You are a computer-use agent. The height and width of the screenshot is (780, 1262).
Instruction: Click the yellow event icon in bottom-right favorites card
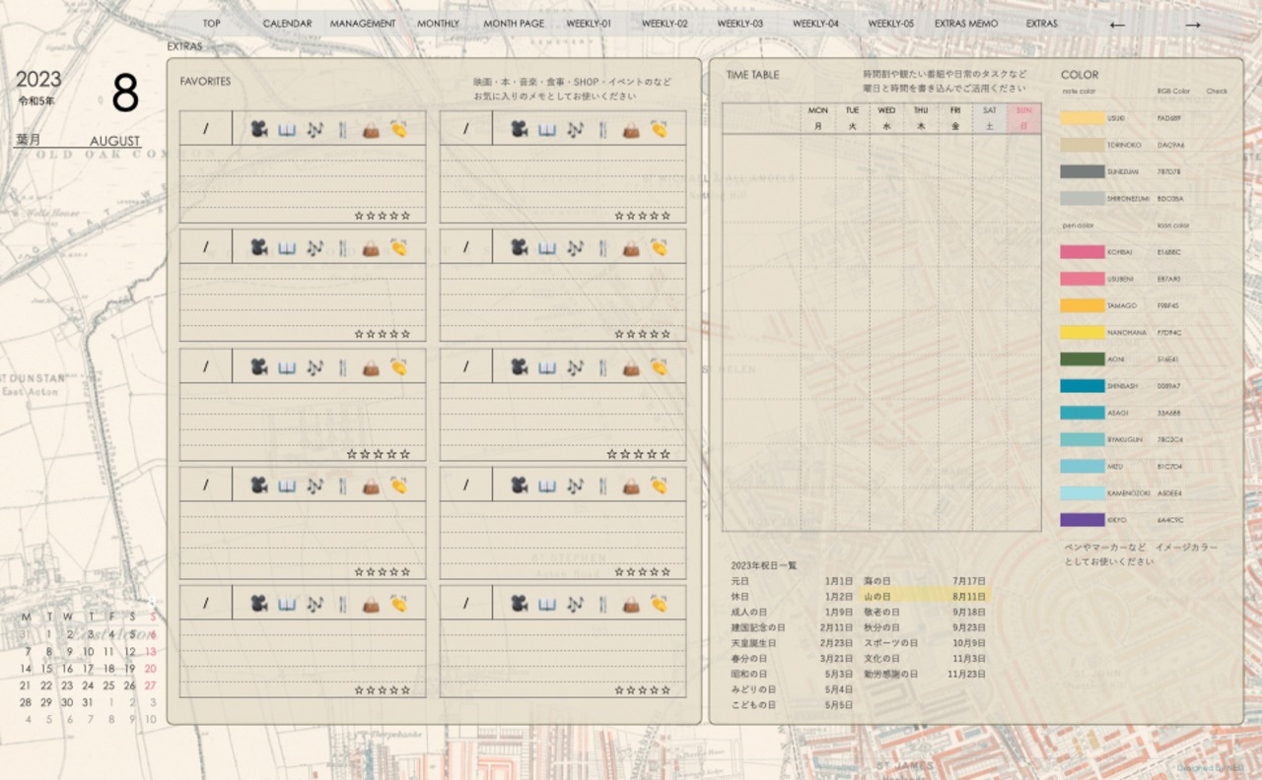click(659, 604)
